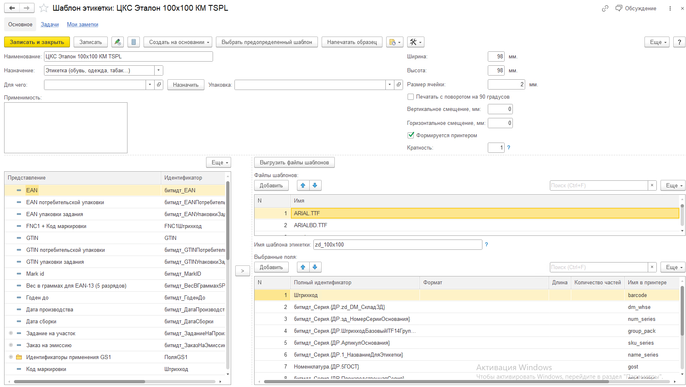The height and width of the screenshot is (387, 686).
Task: Switch to the Основное tab
Action: tap(20, 24)
